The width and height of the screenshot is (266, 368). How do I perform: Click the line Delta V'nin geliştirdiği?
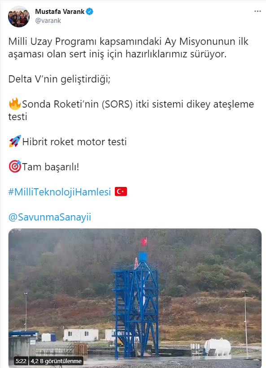tap(59, 79)
